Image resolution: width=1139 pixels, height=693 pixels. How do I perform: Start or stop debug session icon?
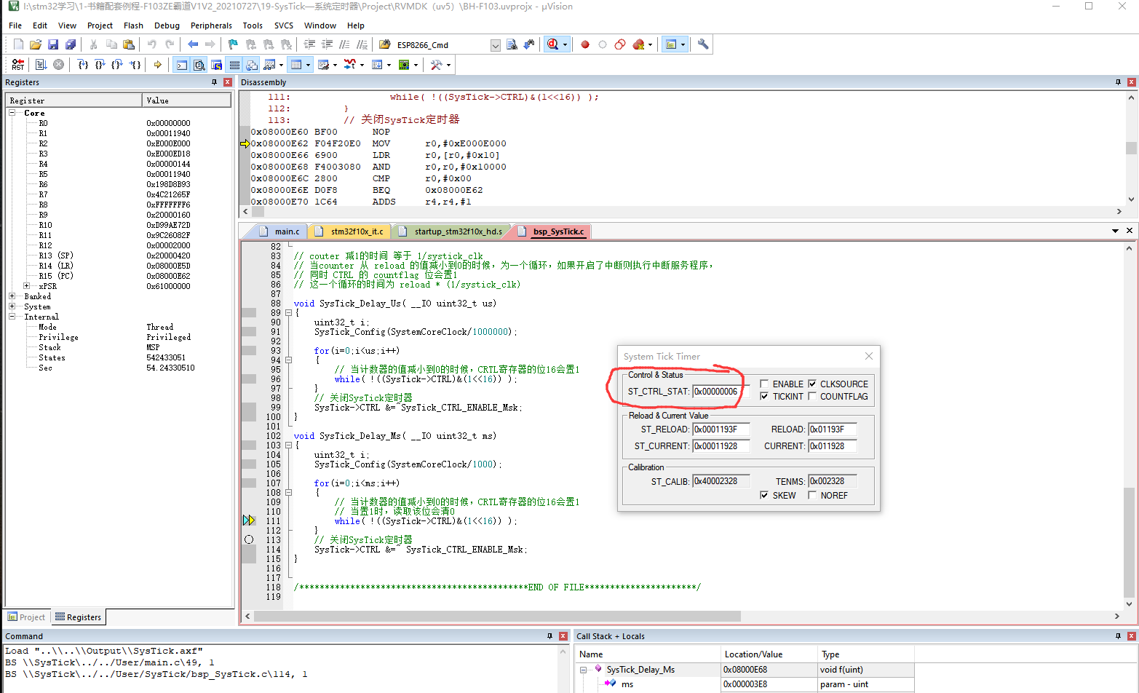point(552,44)
